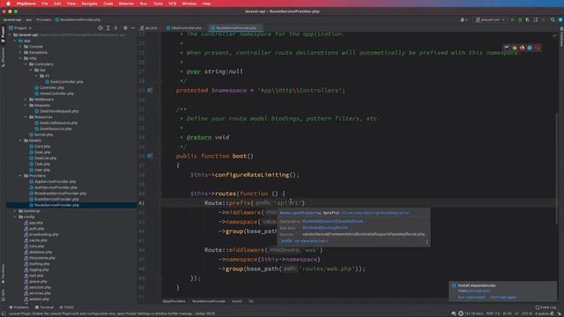
Task: Open quick documentation popup more options
Action: (427, 242)
